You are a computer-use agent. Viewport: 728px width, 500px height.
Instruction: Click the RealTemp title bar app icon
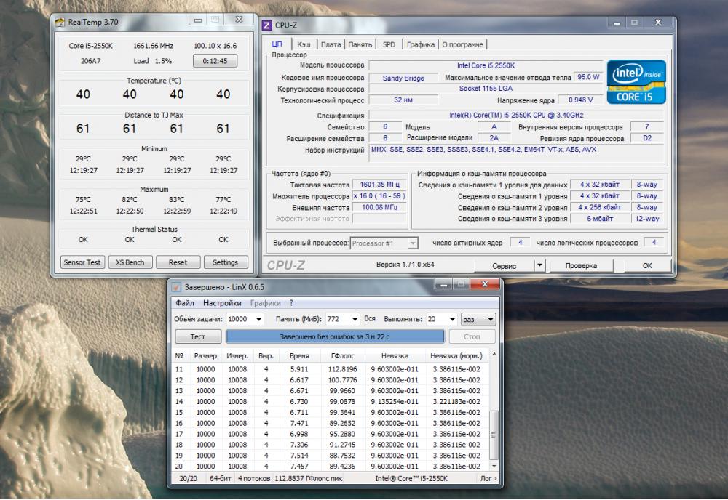click(60, 22)
